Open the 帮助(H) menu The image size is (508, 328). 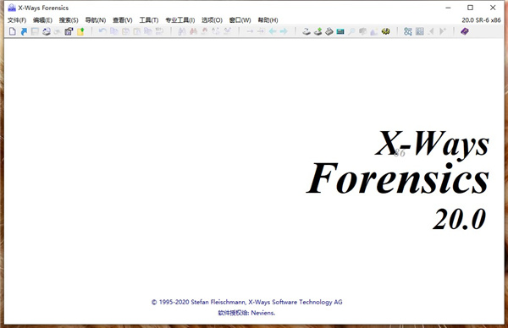tap(268, 20)
